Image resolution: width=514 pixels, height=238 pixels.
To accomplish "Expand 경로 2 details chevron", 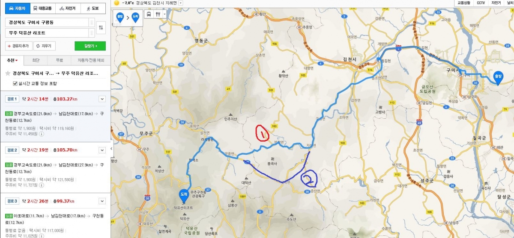I will [102, 150].
